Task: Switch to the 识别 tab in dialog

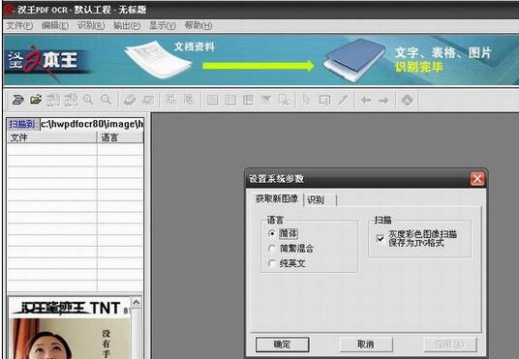Action: 320,200
